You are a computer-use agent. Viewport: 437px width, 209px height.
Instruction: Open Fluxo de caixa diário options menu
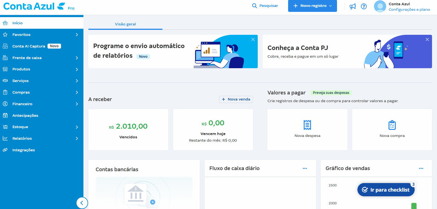pos(305,168)
